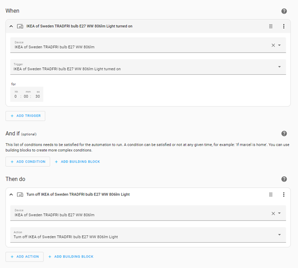Grab the drag handle on the action card
Screen dimensions: 298x268
pyautogui.click(x=271, y=195)
